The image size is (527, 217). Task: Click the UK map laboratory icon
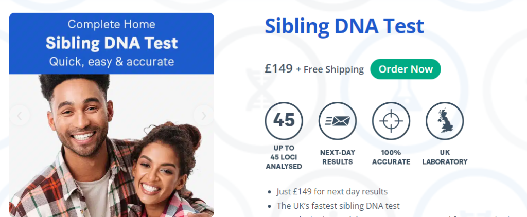click(445, 121)
